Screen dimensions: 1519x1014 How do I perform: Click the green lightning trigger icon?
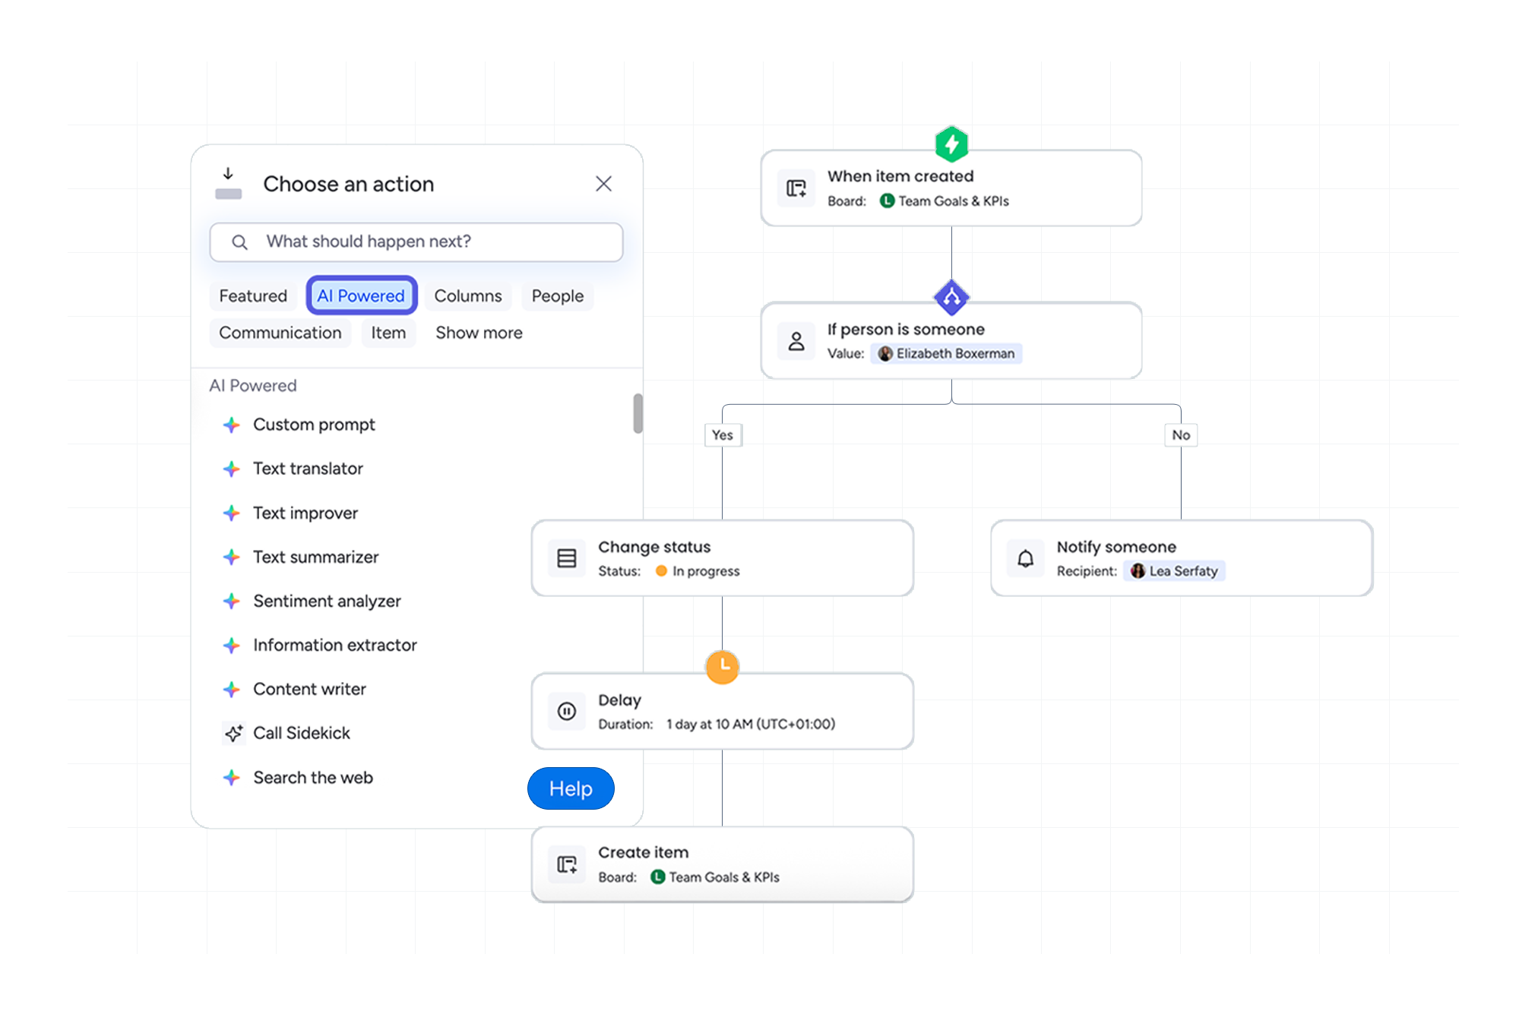[951, 144]
